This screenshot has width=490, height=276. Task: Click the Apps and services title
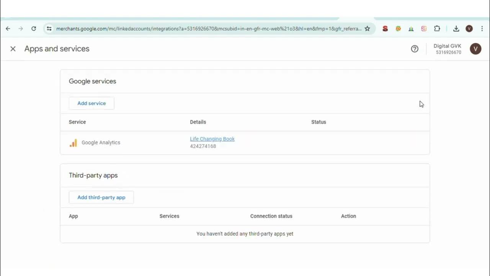(x=57, y=49)
